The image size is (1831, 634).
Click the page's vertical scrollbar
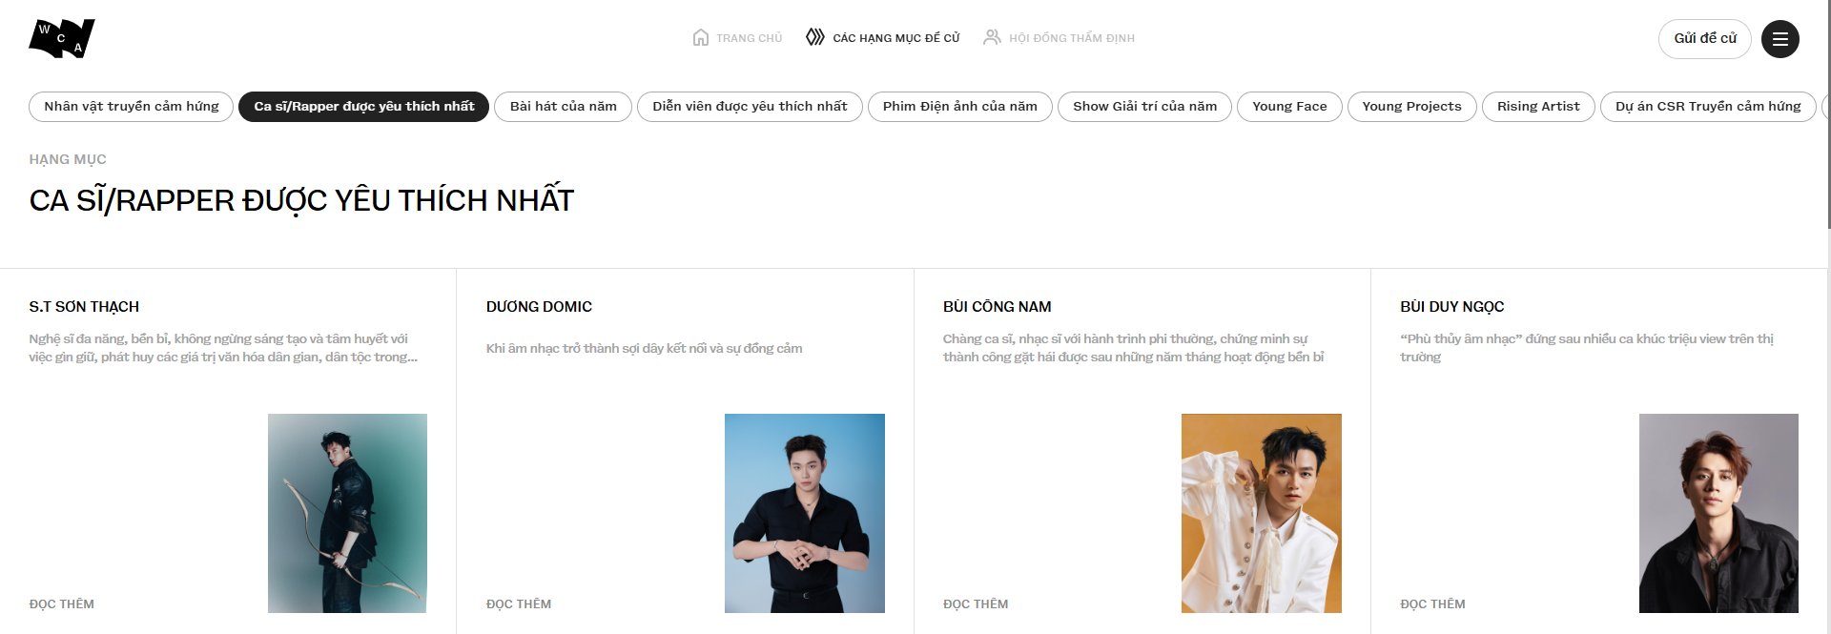(1827, 114)
